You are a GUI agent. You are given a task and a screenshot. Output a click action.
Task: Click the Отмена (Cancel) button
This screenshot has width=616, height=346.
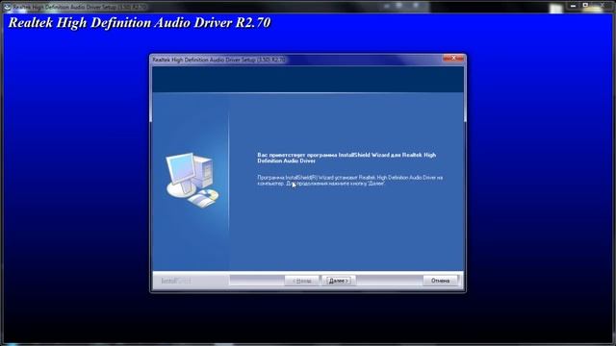point(440,281)
